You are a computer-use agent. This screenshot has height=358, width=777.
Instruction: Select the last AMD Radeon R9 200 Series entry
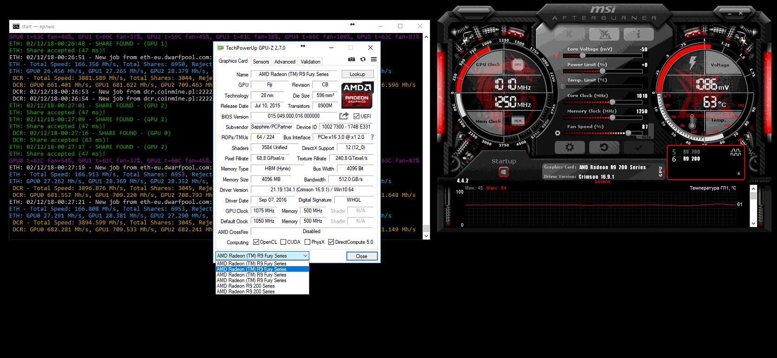[262, 292]
